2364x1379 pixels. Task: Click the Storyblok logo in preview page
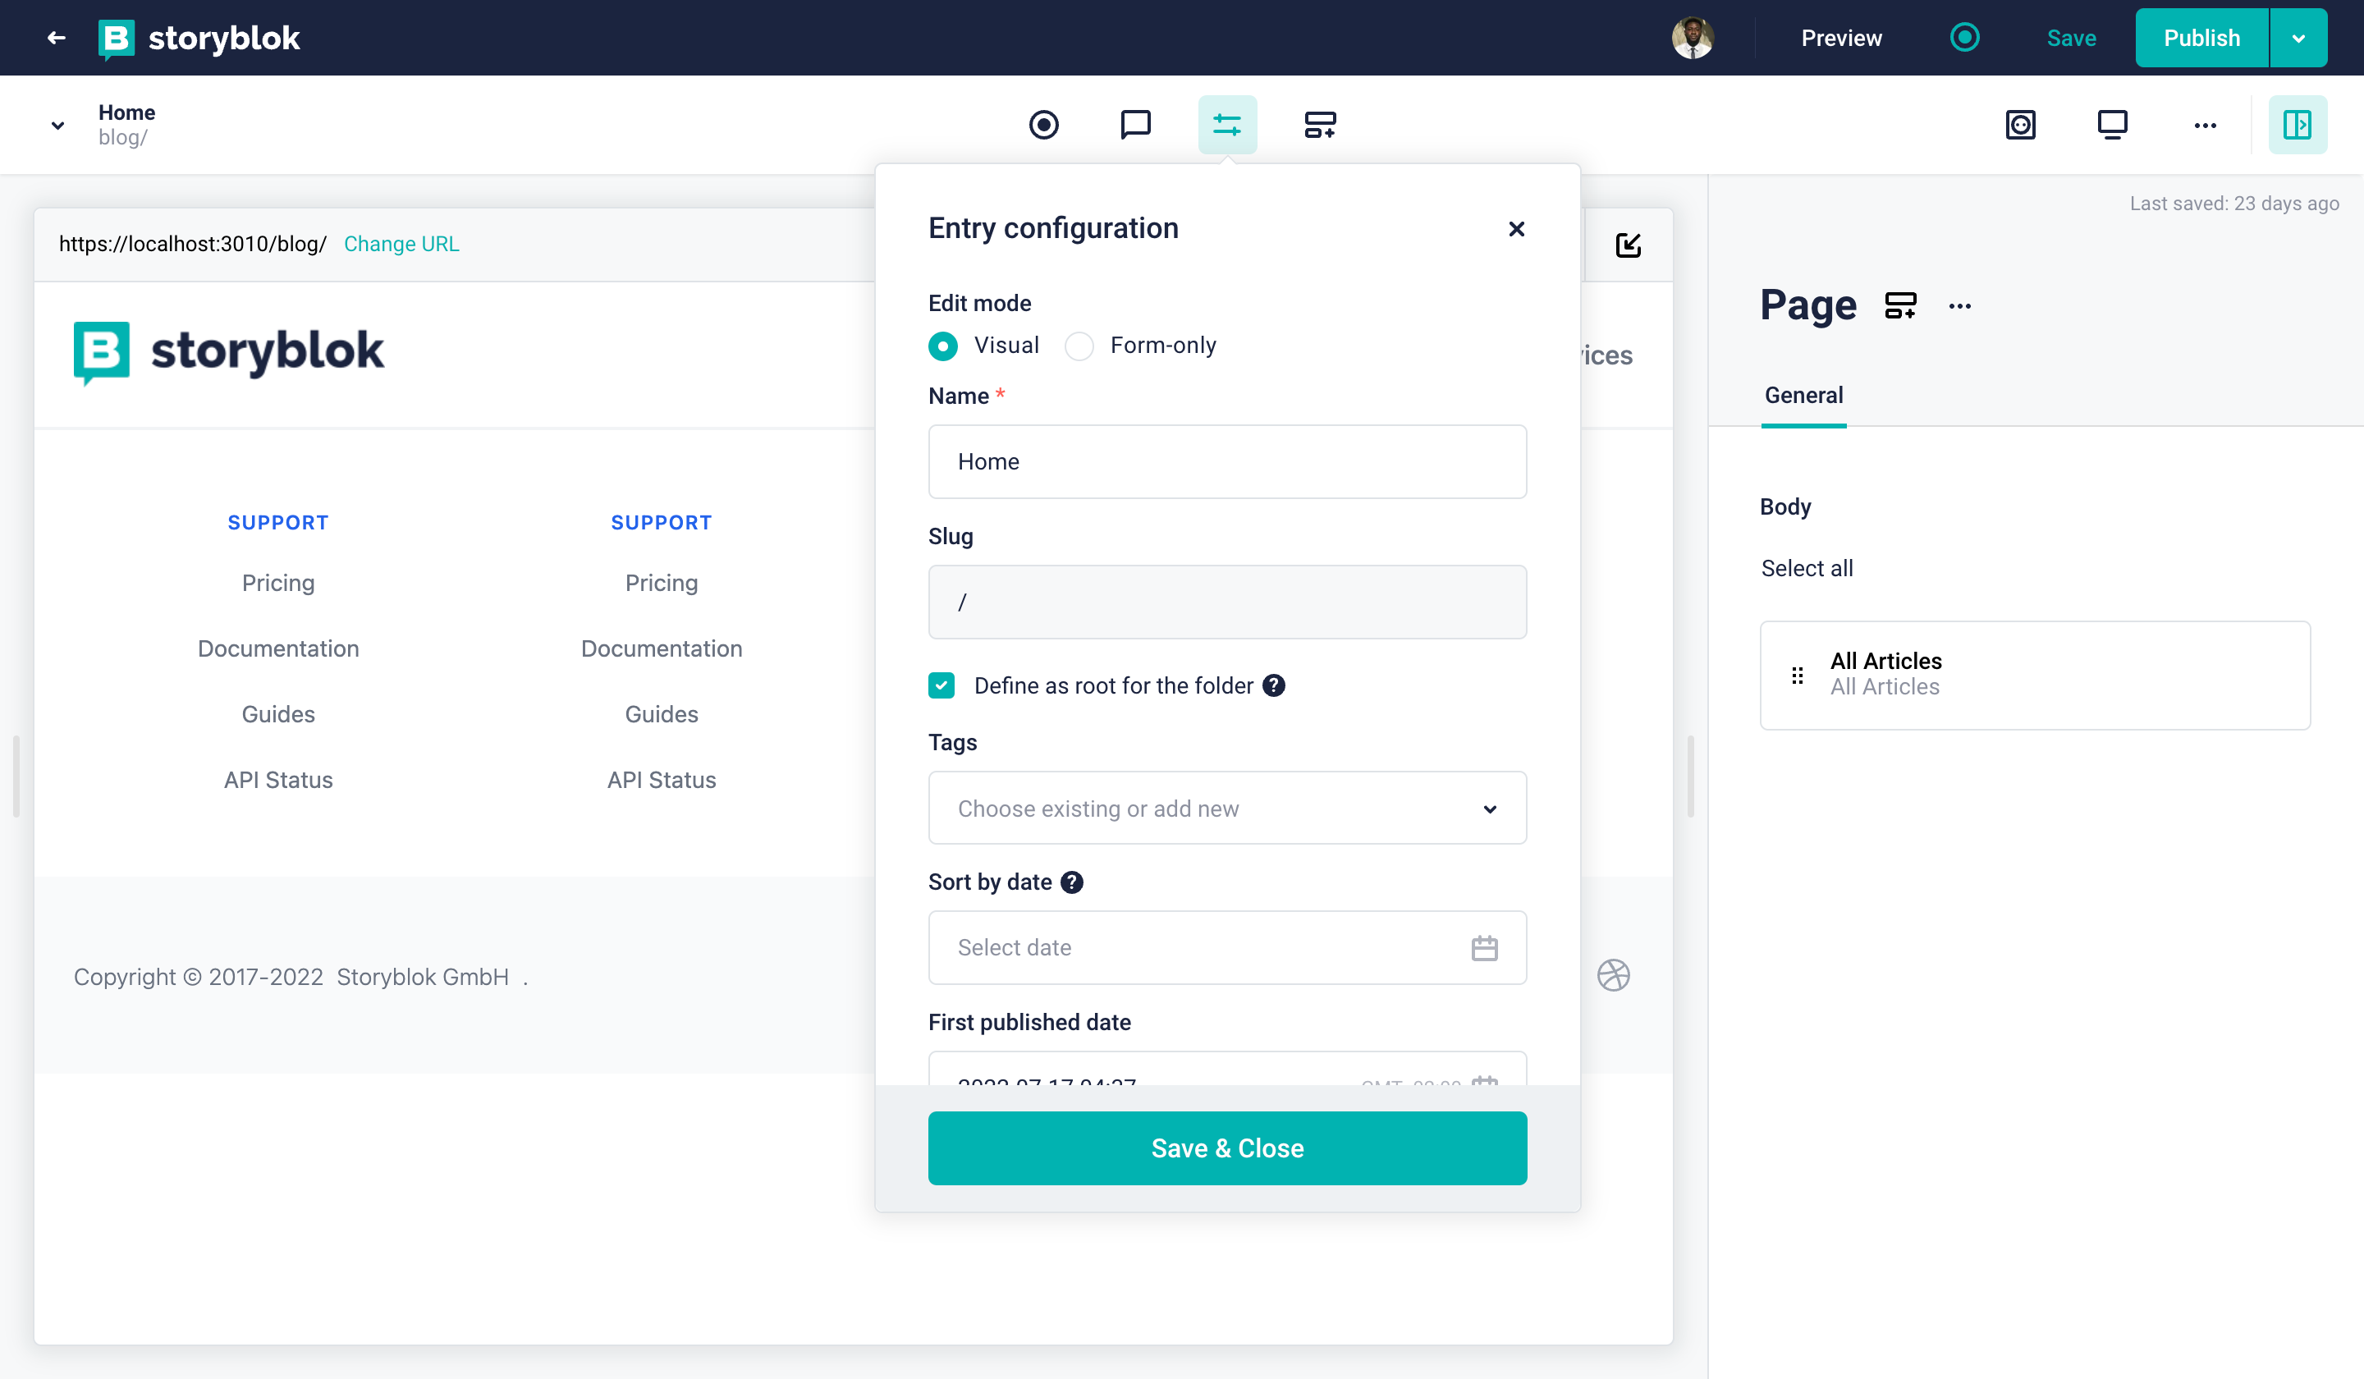(x=229, y=352)
